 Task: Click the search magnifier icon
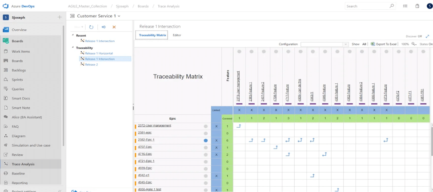click(x=392, y=6)
